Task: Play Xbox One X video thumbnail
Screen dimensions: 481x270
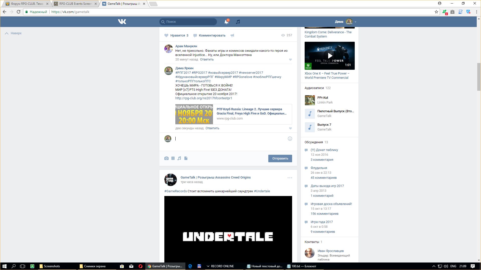Action: click(x=329, y=55)
